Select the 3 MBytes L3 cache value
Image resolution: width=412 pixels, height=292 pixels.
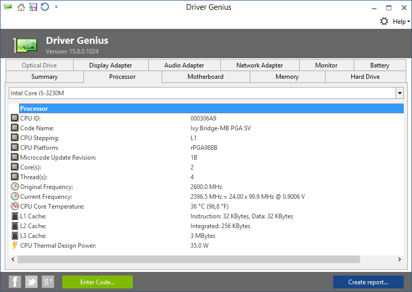coord(203,236)
